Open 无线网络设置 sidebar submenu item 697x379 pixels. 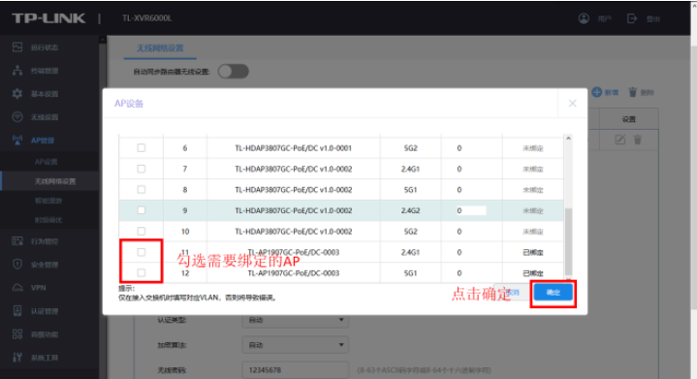55,181
